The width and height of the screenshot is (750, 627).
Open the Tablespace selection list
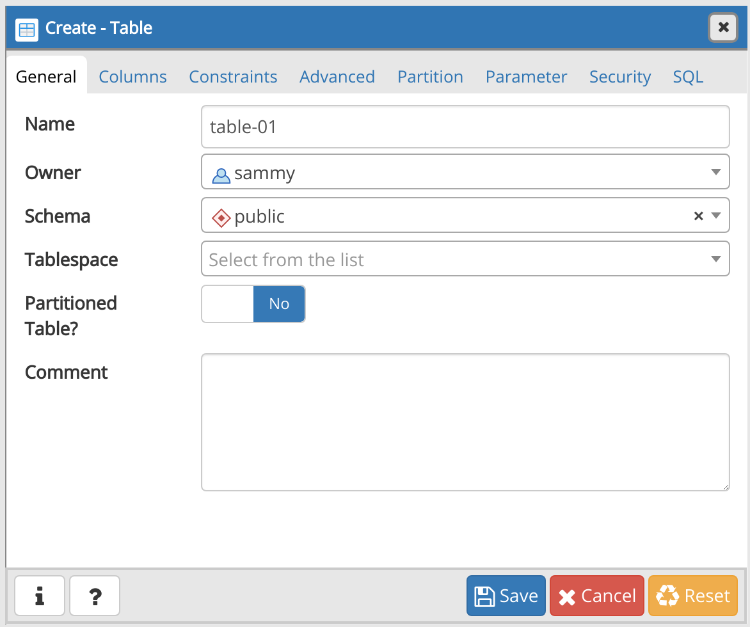(x=715, y=258)
